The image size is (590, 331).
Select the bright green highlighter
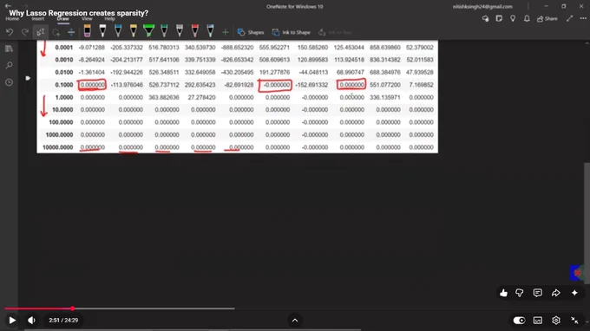coord(149,31)
